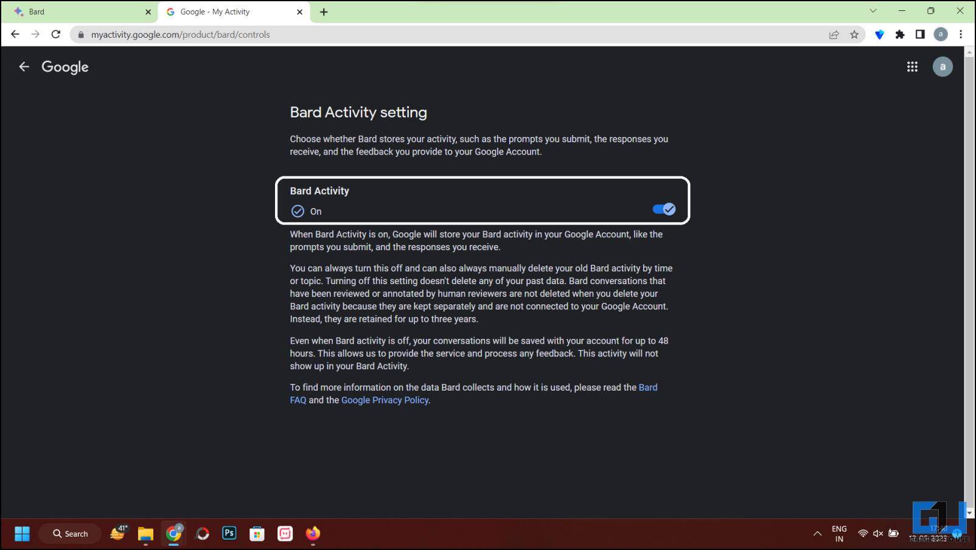Open Firefox from the taskbar
This screenshot has height=550, width=976.
click(x=313, y=534)
